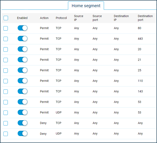Select the checkbox for port 443 rule

click(x=6, y=39)
